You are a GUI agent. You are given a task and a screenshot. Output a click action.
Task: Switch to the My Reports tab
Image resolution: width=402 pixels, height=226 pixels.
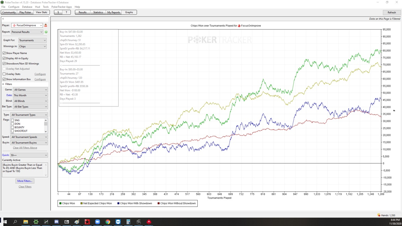[x=114, y=12]
